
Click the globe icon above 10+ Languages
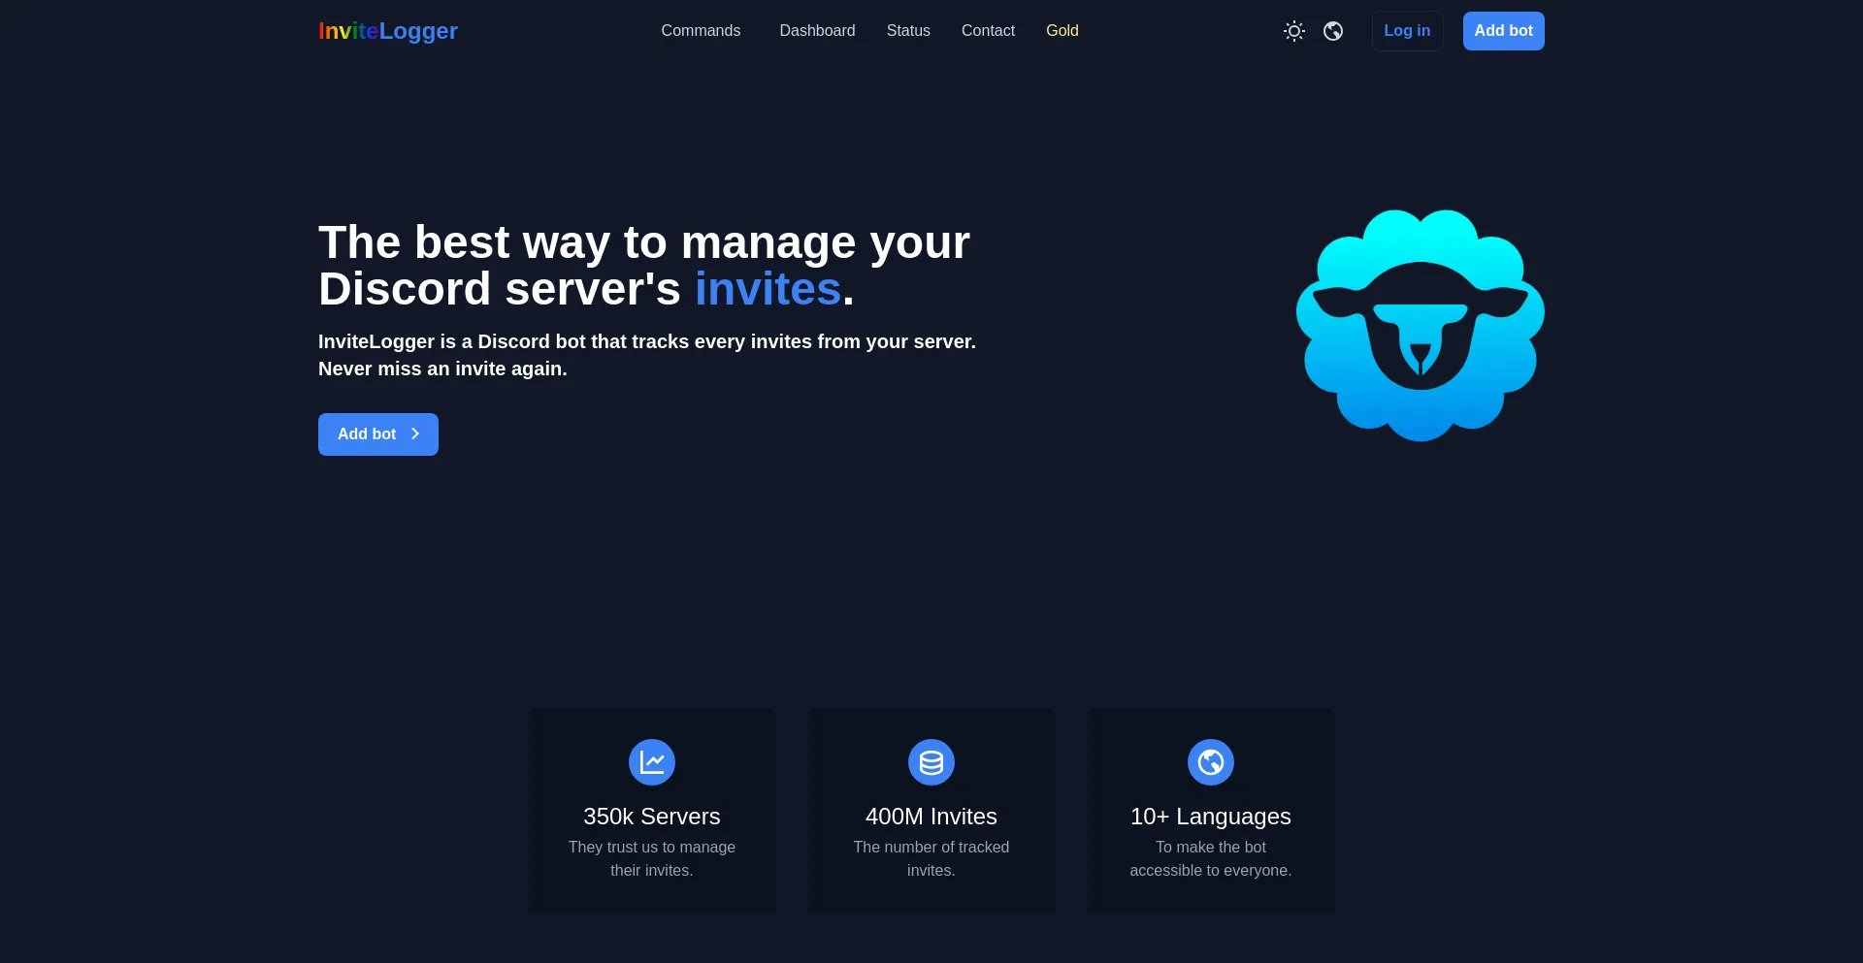[1211, 762]
